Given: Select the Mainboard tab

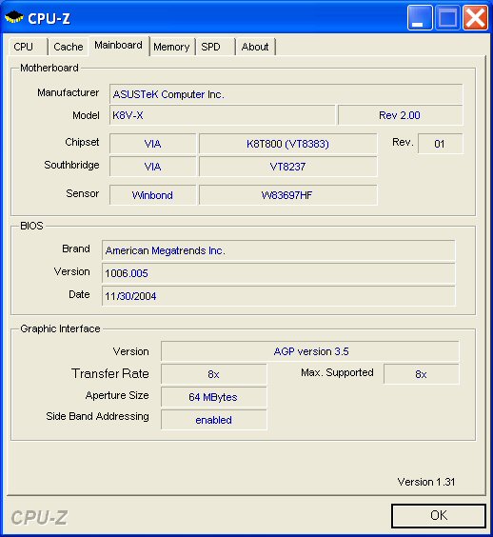Looking at the screenshot, I should 118,45.
